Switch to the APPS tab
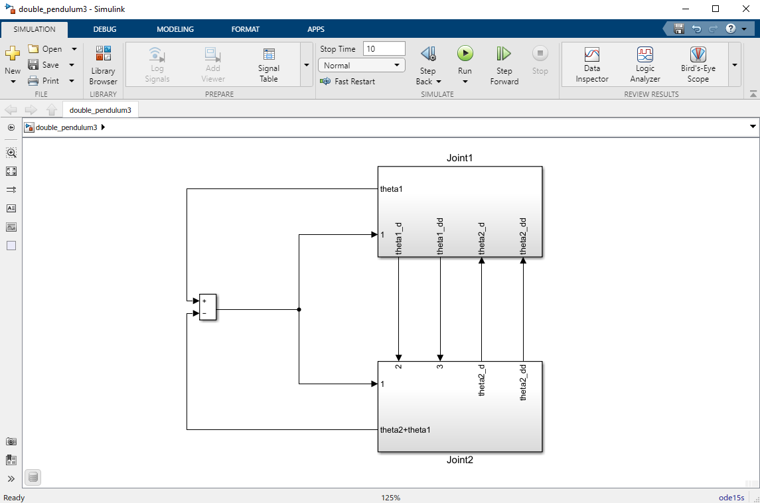The height and width of the screenshot is (503, 760). point(315,29)
